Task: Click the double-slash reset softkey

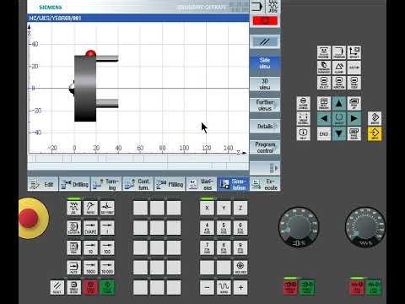Action: click(265, 42)
